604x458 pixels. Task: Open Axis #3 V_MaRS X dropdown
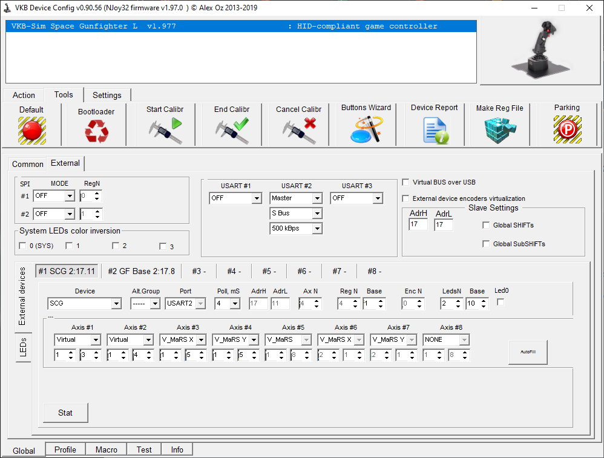[x=201, y=340]
